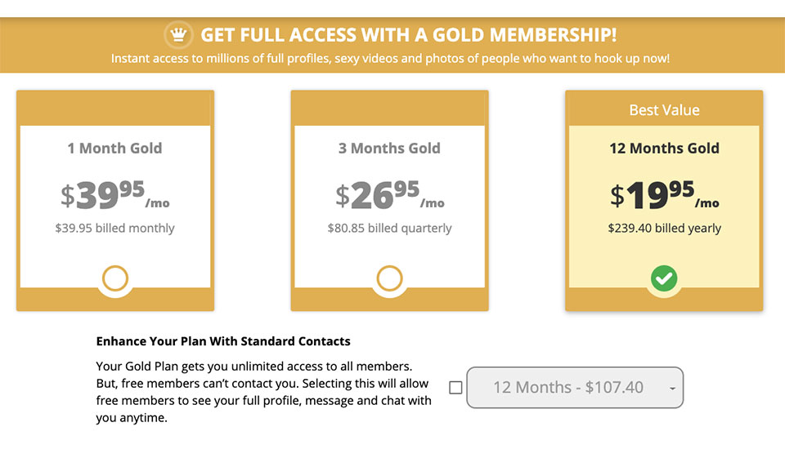
Task: Choose the 3 Months Gold radio circle
Action: [389, 278]
